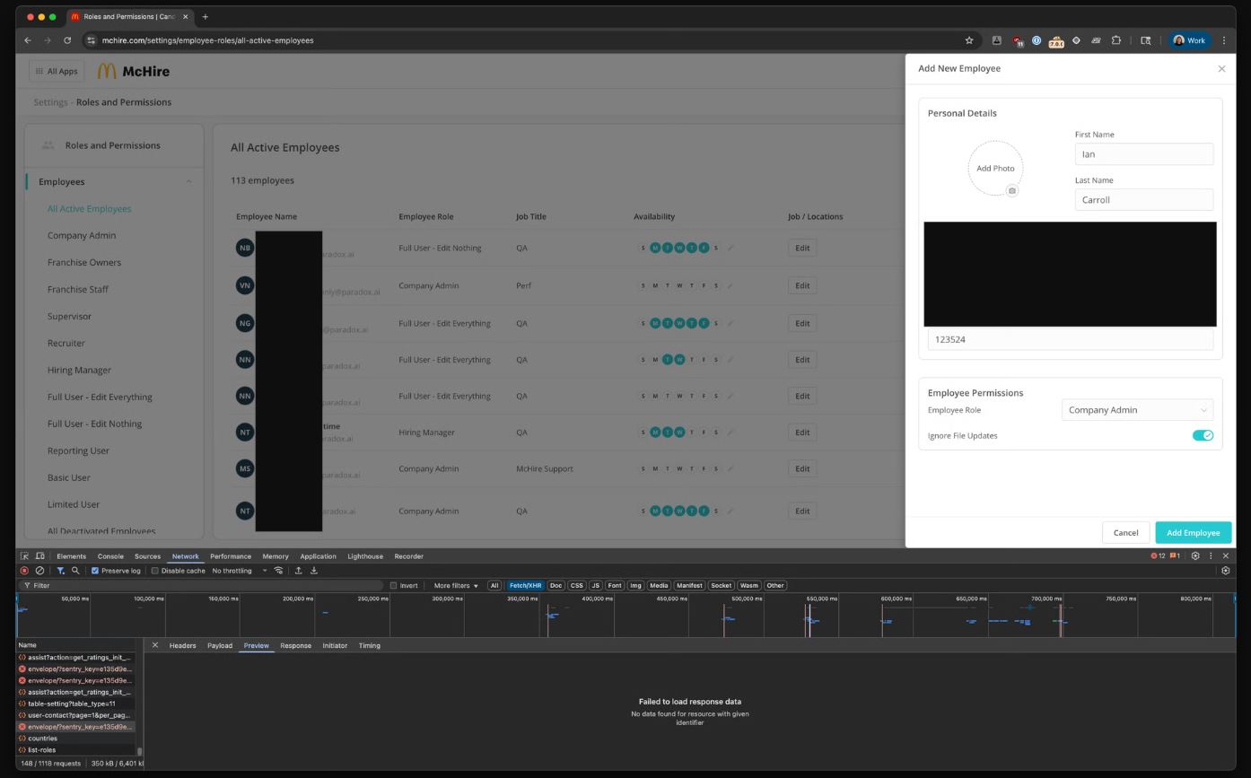Clear the network log with the clear icon

pyautogui.click(x=39, y=571)
